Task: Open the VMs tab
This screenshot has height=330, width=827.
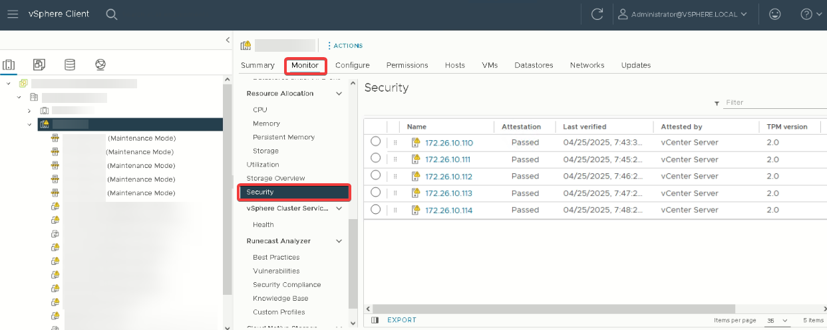Action: (x=490, y=65)
